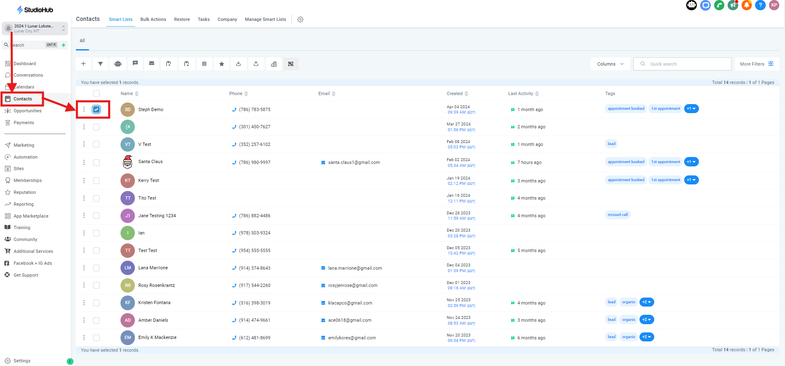This screenshot has height=366, width=785.
Task: Open the megaphone announcements icon
Action: (733, 5)
